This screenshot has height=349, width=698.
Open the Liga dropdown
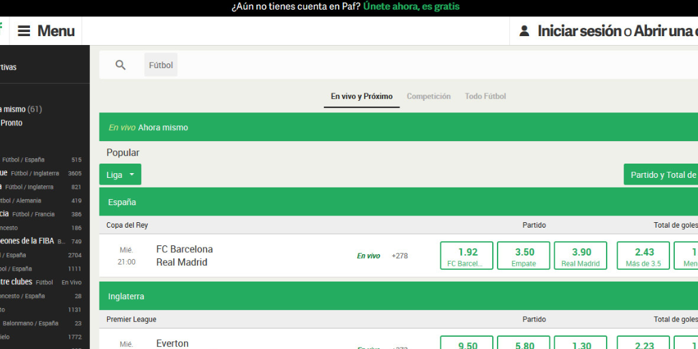120,174
